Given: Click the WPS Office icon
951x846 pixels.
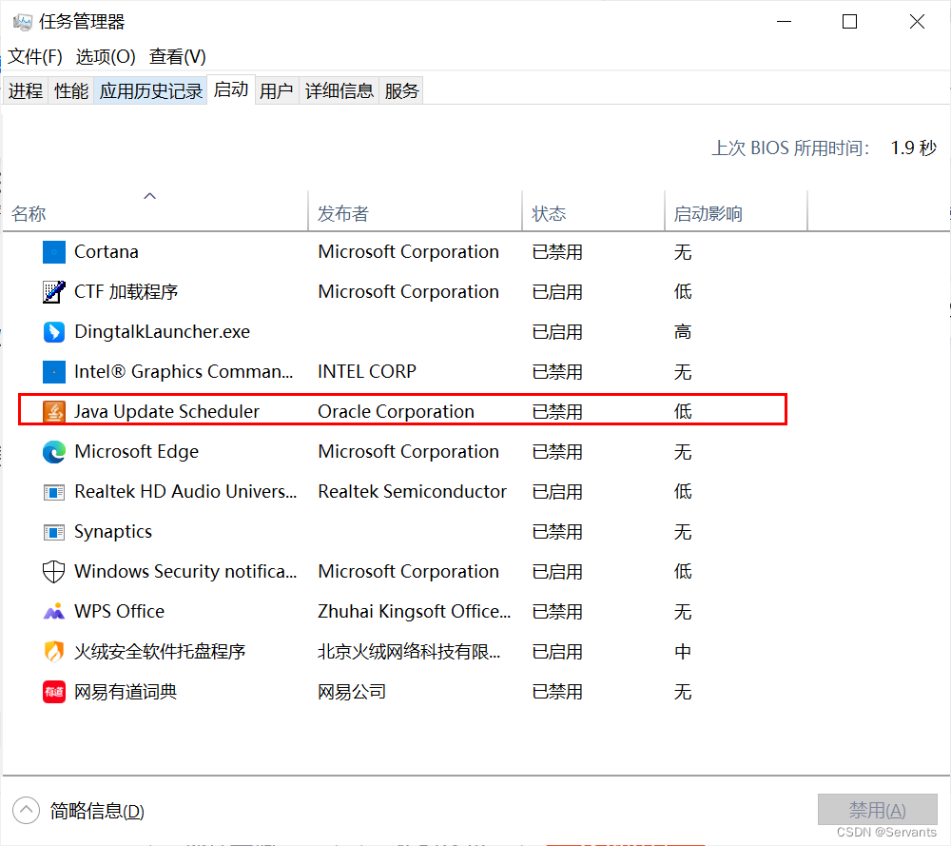Looking at the screenshot, I should (54, 611).
